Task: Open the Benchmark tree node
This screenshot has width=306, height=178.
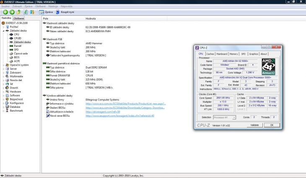Action: 16,110
